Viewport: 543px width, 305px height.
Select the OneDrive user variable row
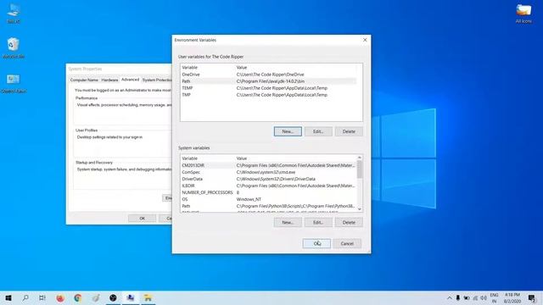(x=268, y=75)
